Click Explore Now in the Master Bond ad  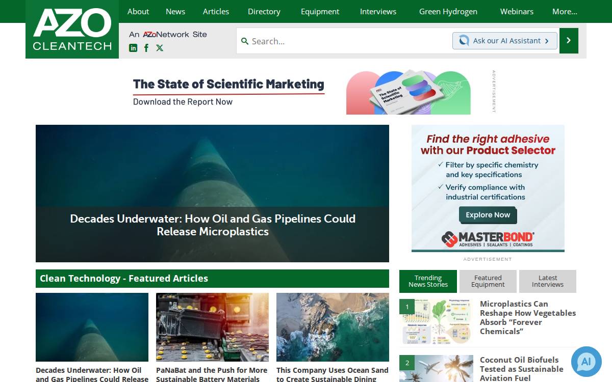[x=488, y=215]
